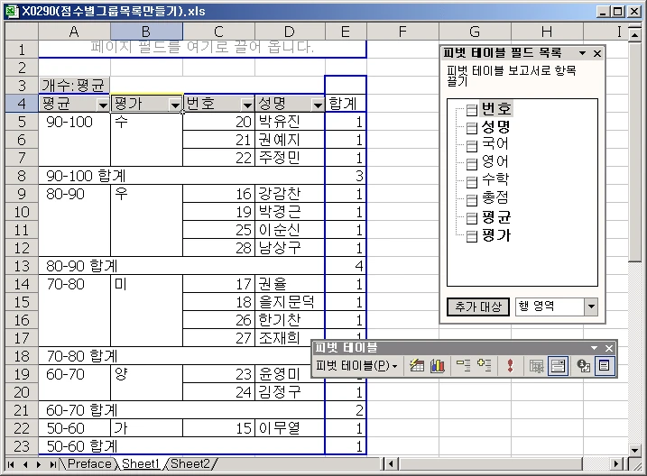Toggle the Show Field List icon
This screenshot has width=647, height=476.
(x=605, y=365)
